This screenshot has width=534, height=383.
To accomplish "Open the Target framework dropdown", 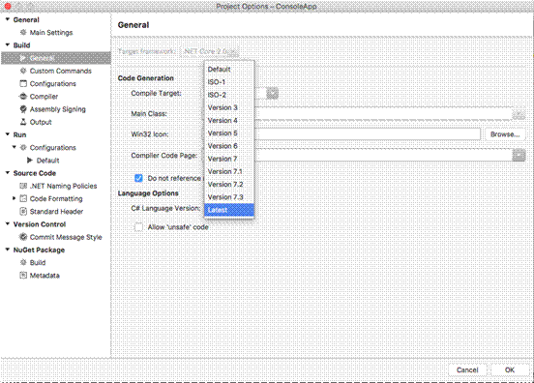I will point(210,52).
